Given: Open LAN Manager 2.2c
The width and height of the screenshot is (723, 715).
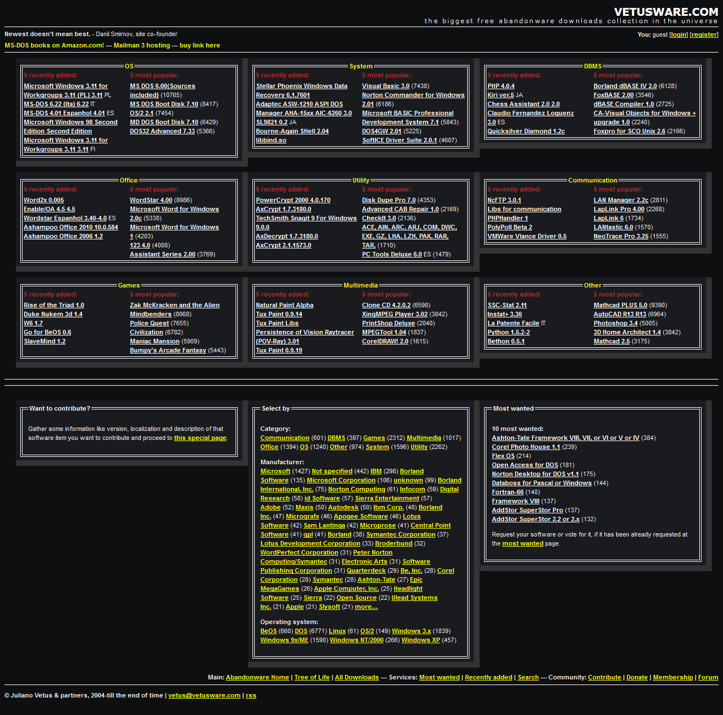Looking at the screenshot, I should tap(621, 200).
